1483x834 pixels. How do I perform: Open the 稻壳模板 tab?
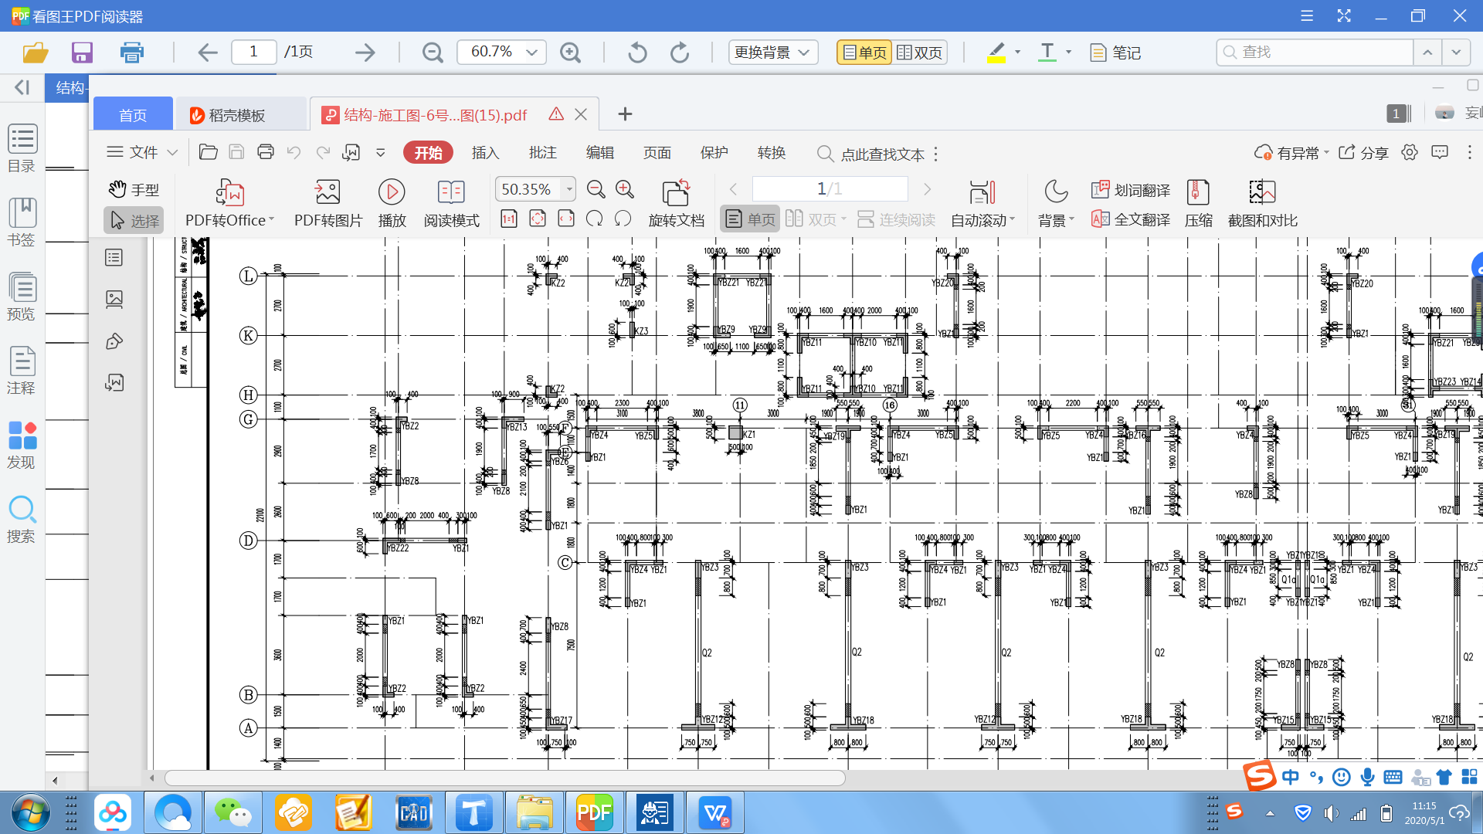[236, 115]
